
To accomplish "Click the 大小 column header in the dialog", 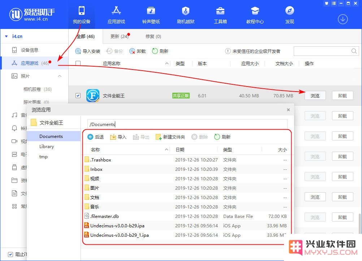I will tap(283, 150).
